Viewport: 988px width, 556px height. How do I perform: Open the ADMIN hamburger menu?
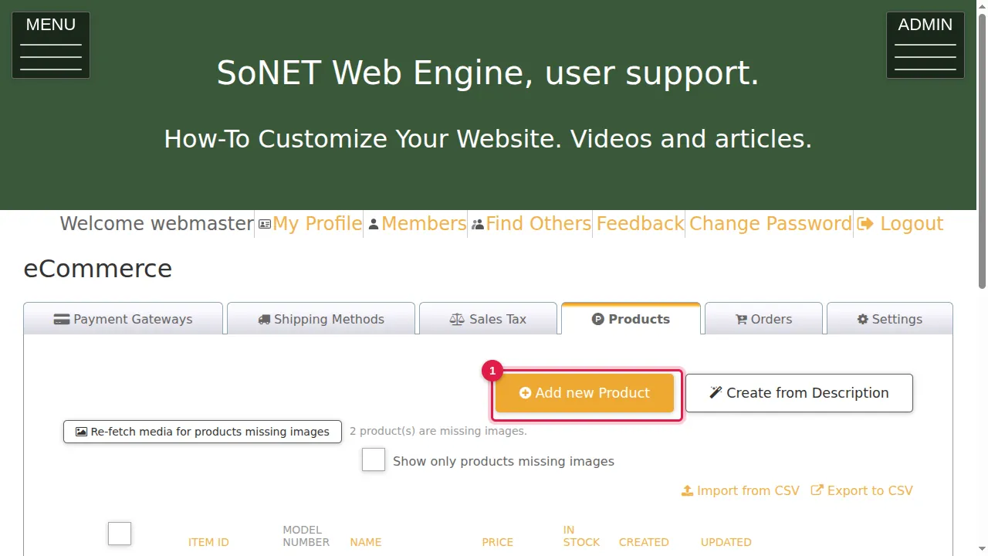coord(925,45)
